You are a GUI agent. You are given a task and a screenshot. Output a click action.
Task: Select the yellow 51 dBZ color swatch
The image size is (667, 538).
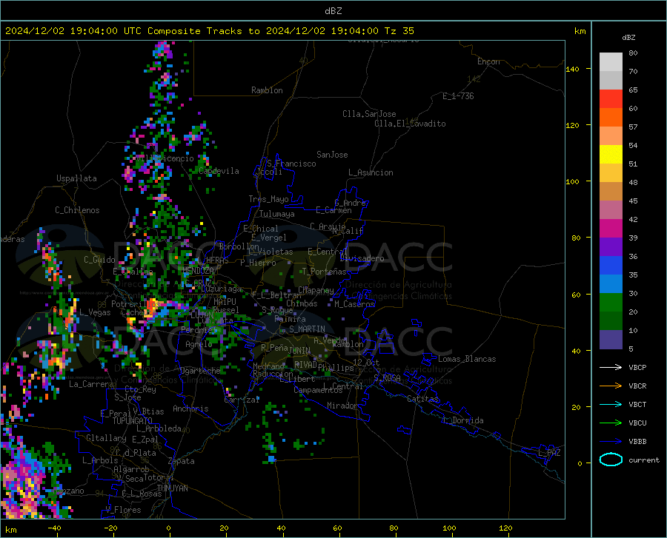pos(611,155)
